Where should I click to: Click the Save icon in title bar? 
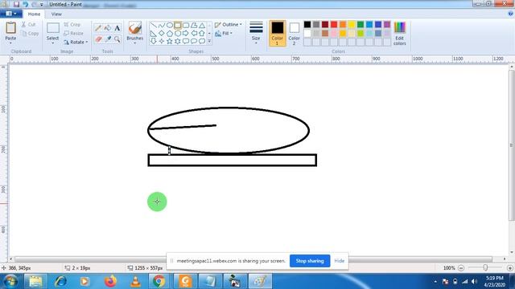16,4
